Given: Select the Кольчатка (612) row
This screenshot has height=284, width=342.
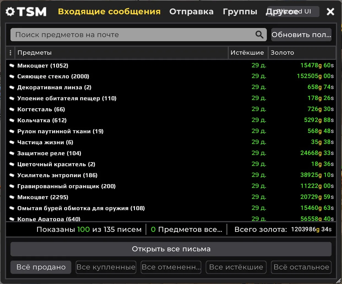Looking at the screenshot, I should pyautogui.click(x=171, y=120).
